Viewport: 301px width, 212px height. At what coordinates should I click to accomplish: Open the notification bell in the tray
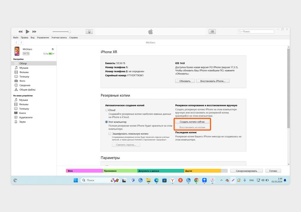tap(285, 180)
